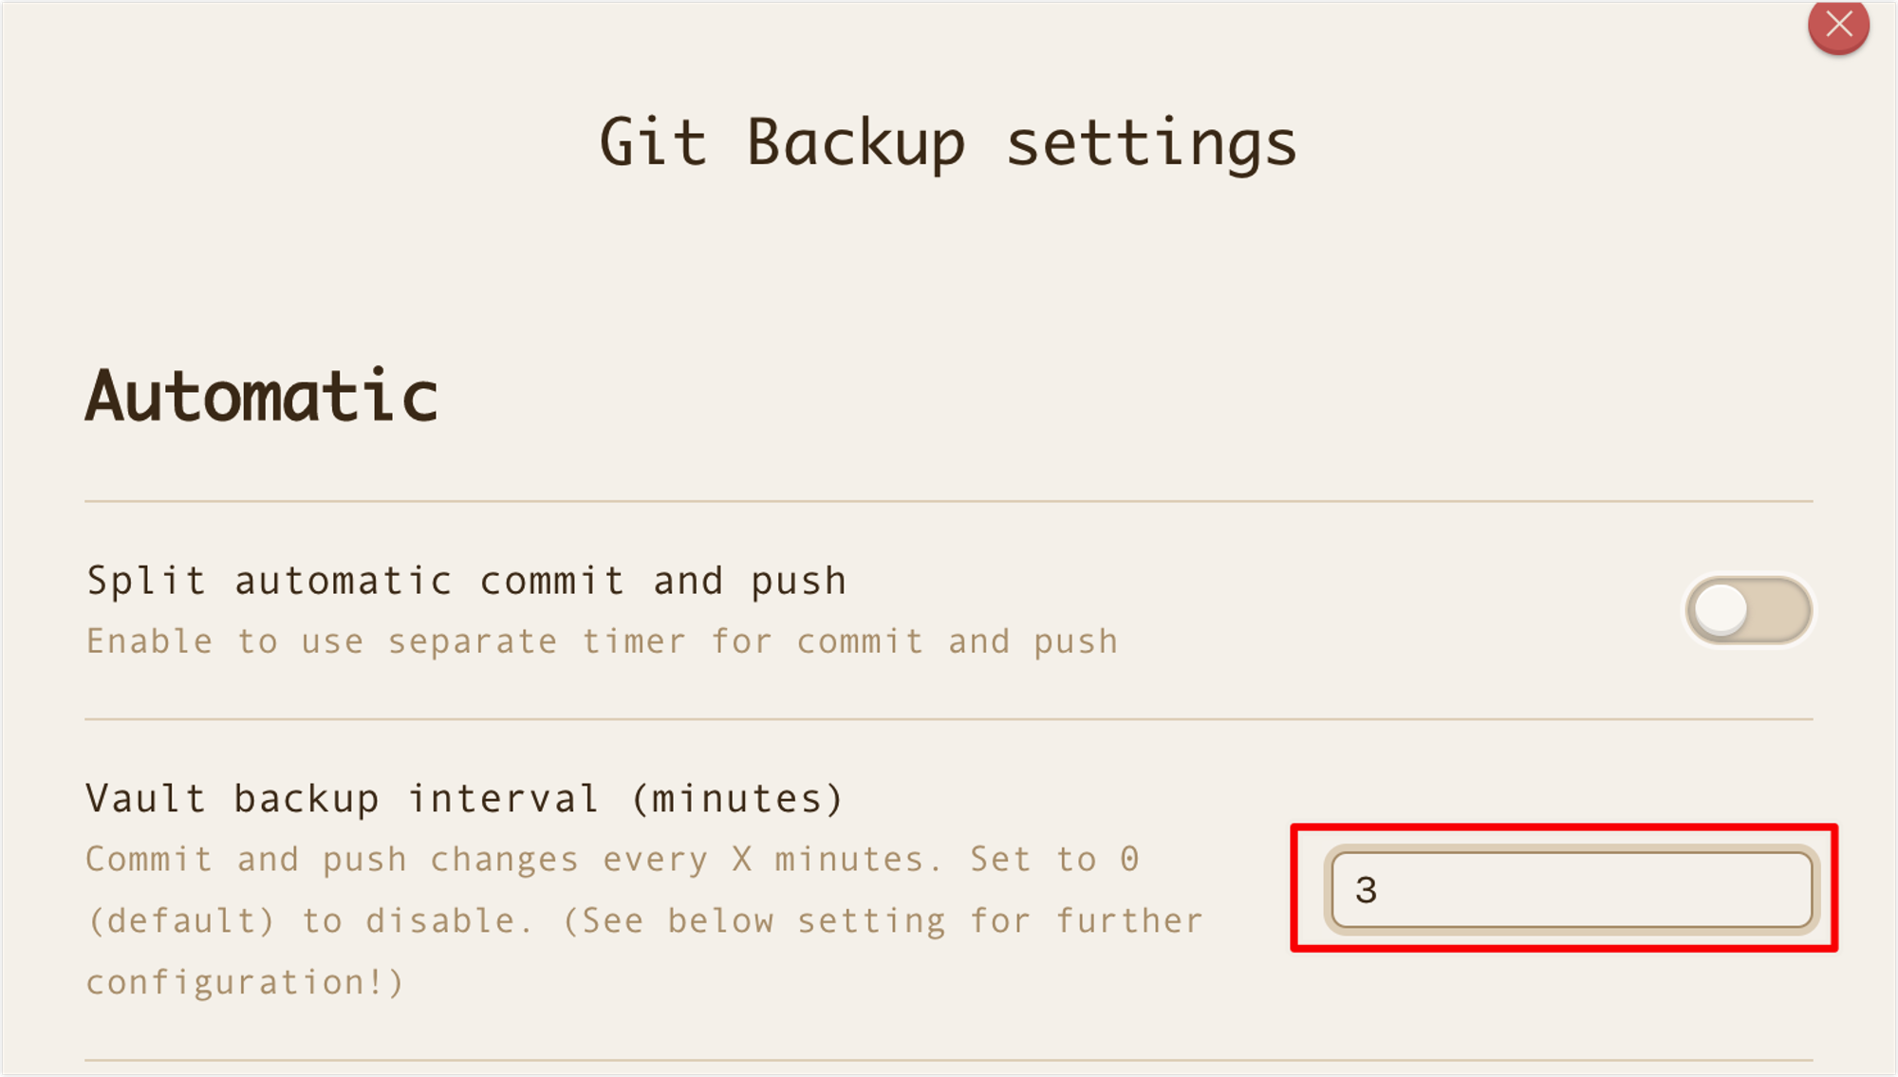This screenshot has height=1077, width=1898.
Task: Focus the Vault backup interval input field
Action: (1572, 889)
